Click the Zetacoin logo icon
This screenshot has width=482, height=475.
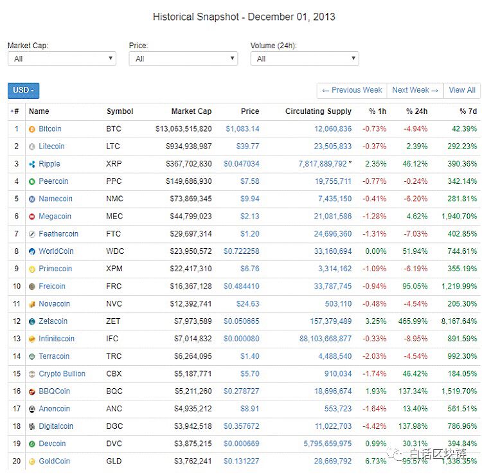click(x=32, y=322)
